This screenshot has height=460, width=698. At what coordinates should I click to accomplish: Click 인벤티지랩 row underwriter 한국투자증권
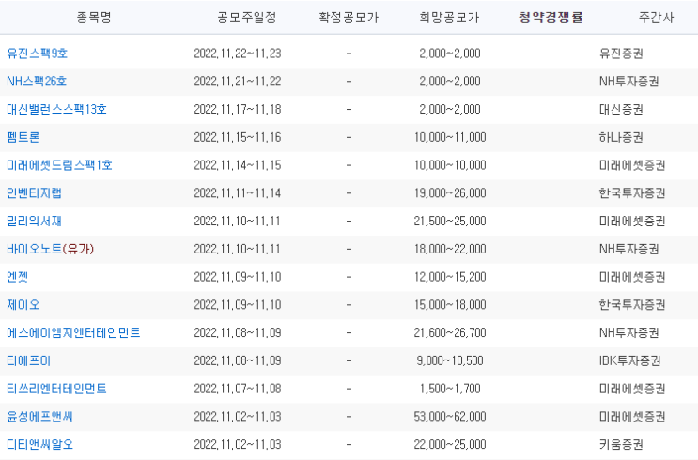pos(632,193)
